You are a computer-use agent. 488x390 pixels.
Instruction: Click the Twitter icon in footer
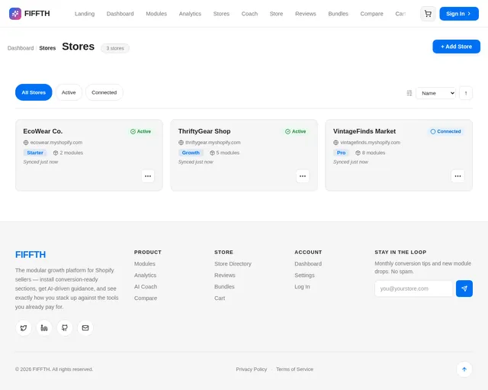click(x=24, y=327)
